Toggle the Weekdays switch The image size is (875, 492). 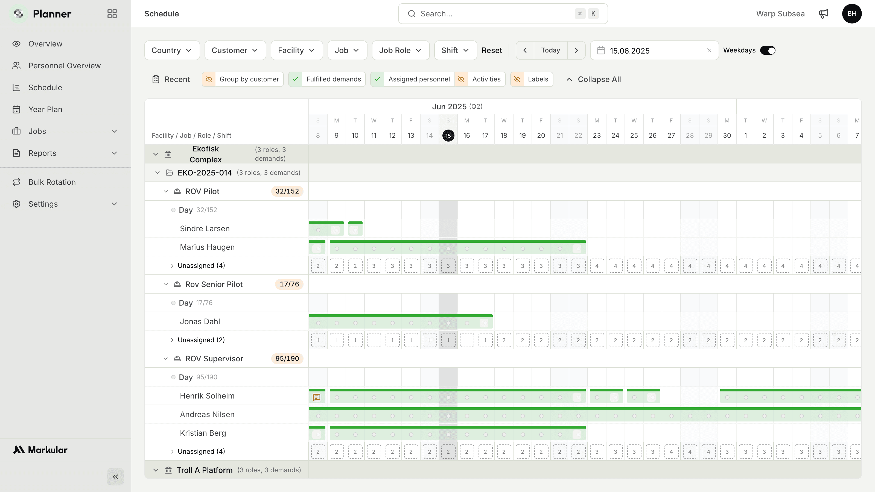coord(768,50)
